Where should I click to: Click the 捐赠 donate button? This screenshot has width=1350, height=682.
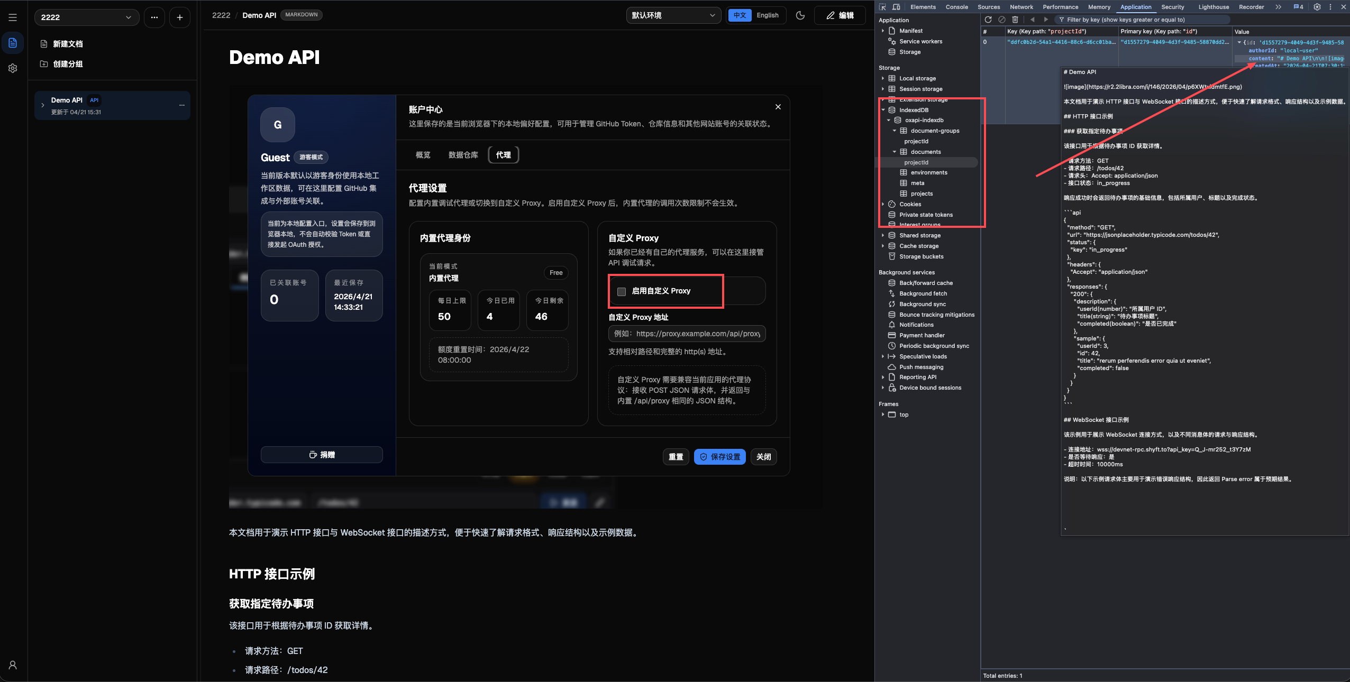click(x=322, y=455)
